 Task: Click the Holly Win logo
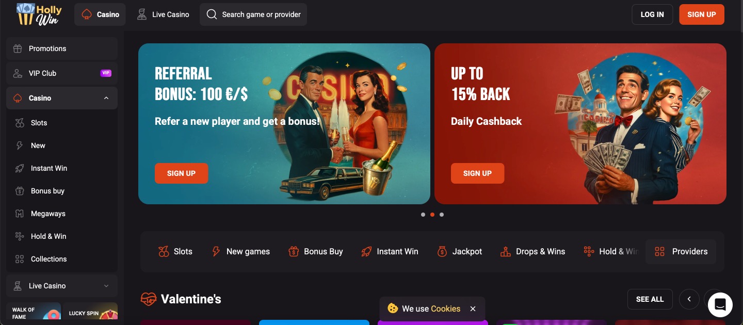coord(39,14)
